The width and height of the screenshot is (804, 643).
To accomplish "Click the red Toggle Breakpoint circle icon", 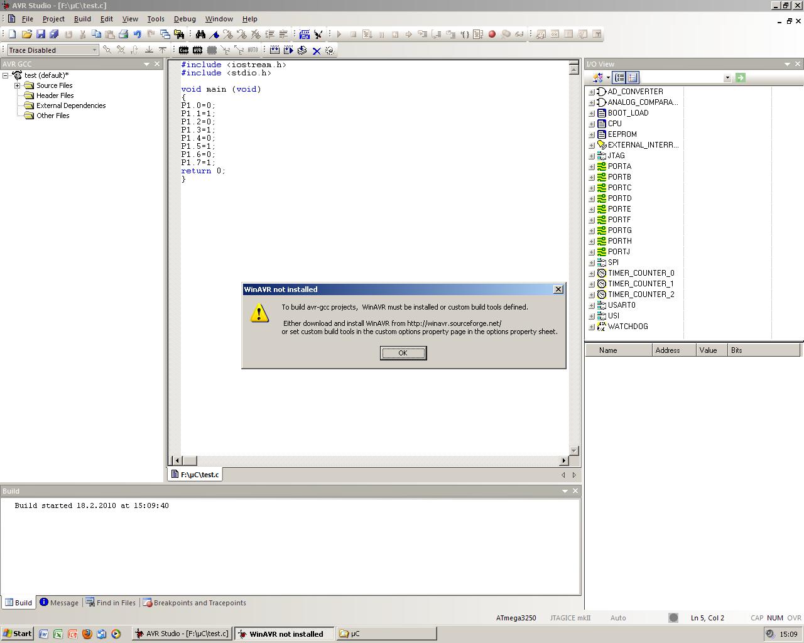I will click(x=492, y=34).
